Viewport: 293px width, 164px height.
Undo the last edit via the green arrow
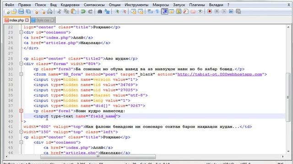[x=83, y=12]
